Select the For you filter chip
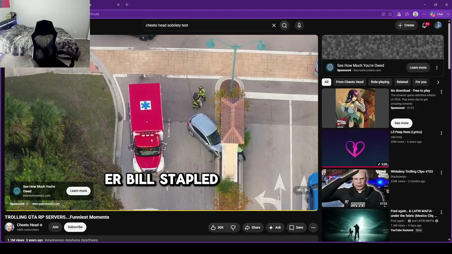 click(421, 82)
